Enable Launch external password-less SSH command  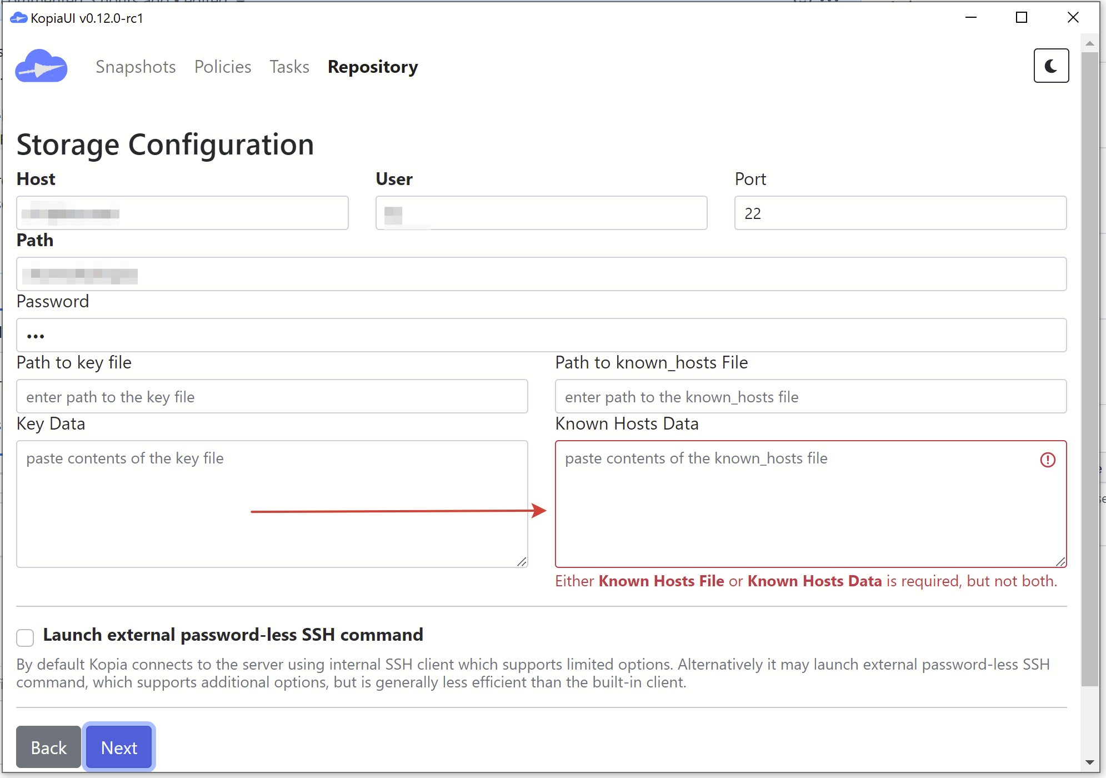(x=25, y=637)
